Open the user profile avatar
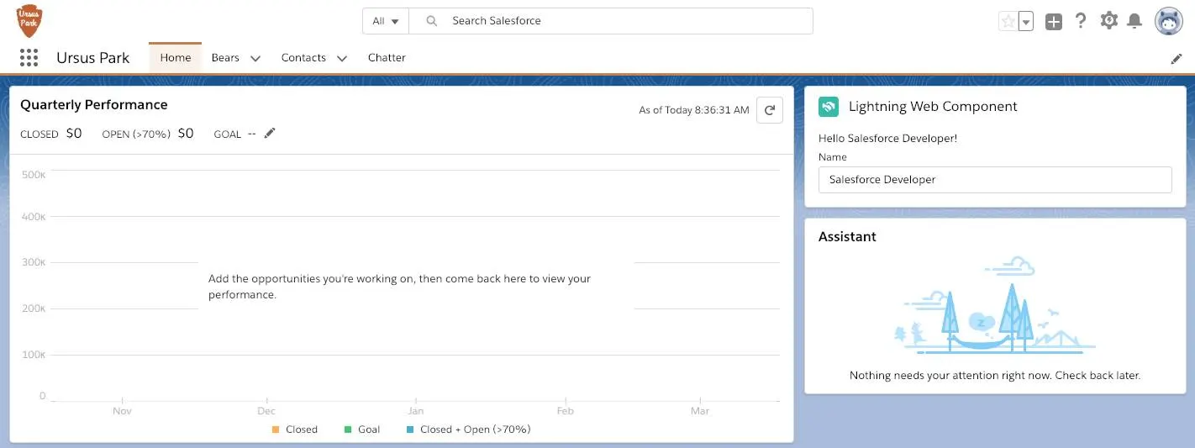The height and width of the screenshot is (448, 1195). tap(1169, 22)
